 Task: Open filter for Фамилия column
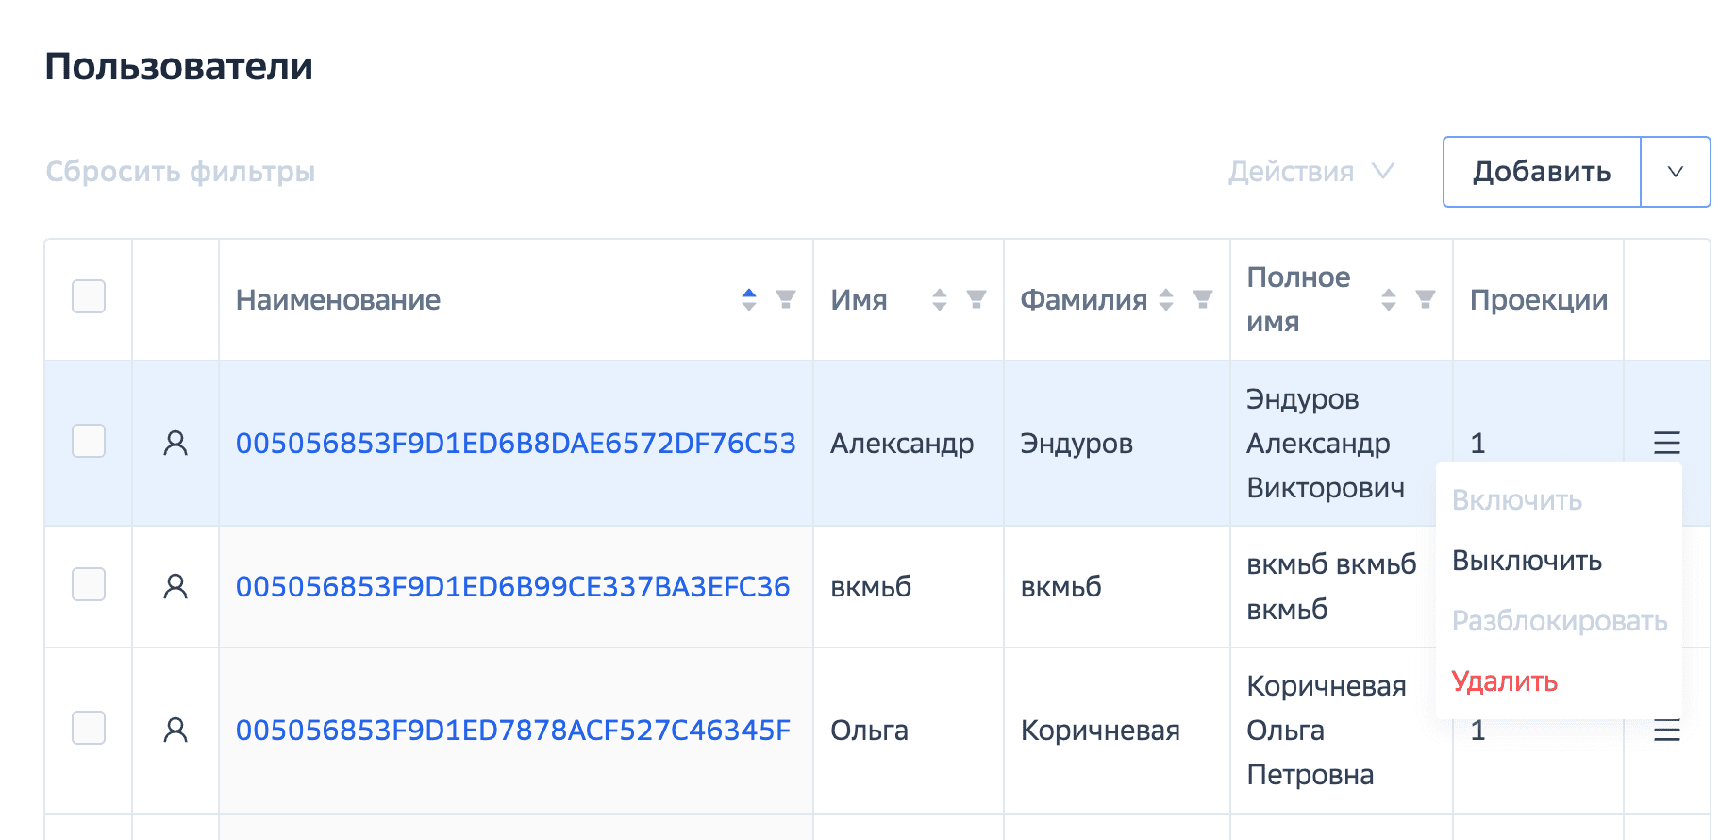point(1203,300)
